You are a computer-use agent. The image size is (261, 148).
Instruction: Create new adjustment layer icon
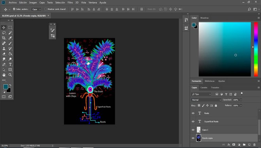click(239, 145)
